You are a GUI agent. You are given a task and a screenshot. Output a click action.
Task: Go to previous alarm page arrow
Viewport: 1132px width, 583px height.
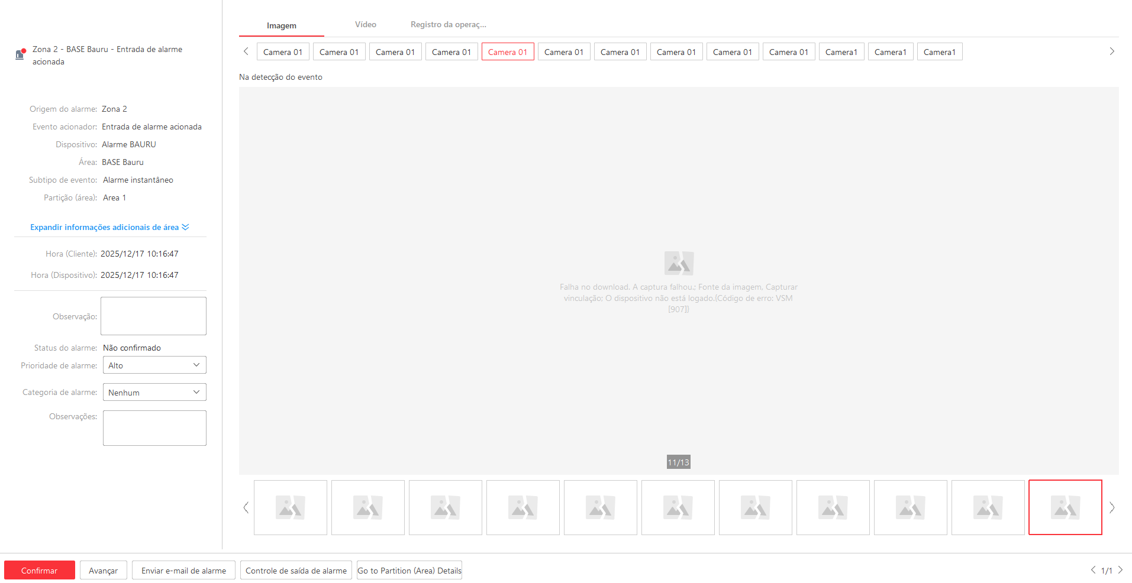(x=1093, y=570)
